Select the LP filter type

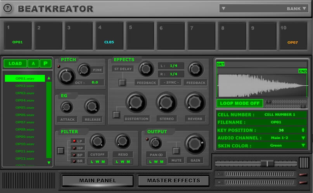tap(78, 141)
